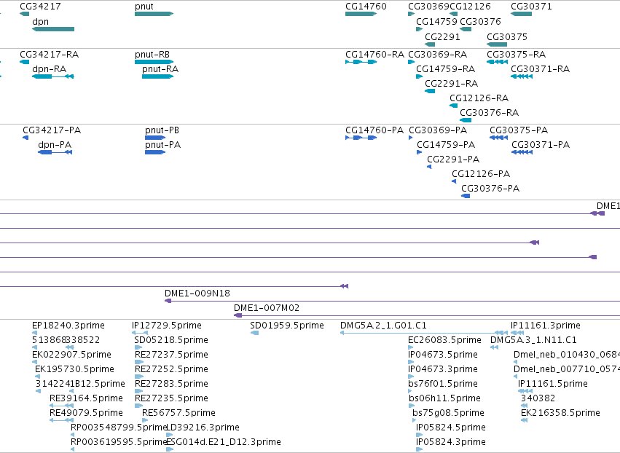
Task: Click the CG14760-RA transcript label
Action: coord(374,54)
